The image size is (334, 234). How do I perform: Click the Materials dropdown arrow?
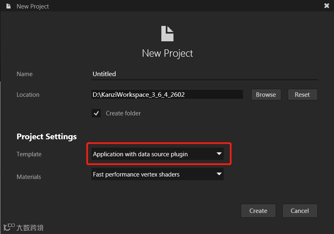219,174
